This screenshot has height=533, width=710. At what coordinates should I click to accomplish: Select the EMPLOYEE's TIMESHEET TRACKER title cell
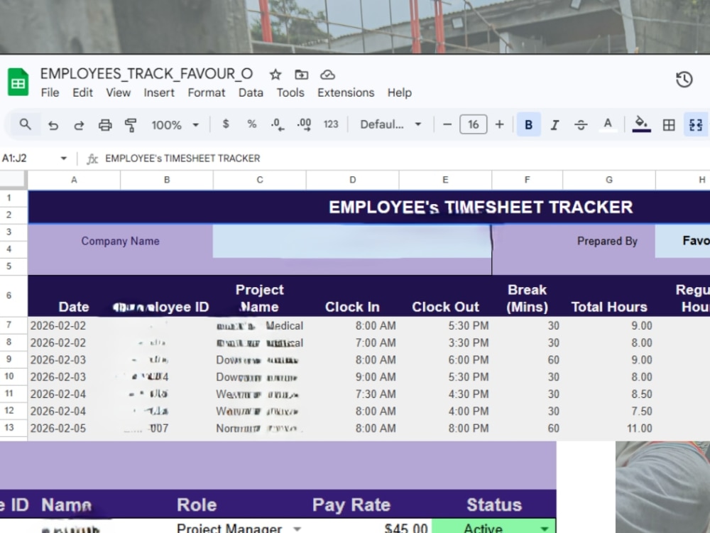(481, 207)
